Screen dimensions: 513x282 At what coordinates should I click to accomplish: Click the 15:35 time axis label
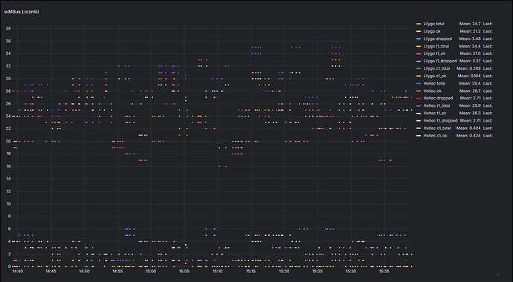click(x=384, y=271)
